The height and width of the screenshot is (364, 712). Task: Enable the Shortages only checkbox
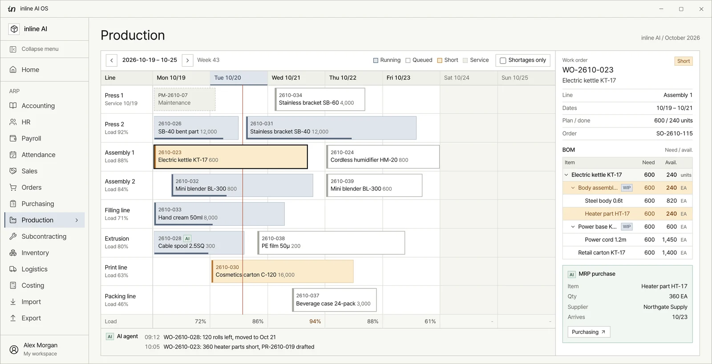click(x=503, y=60)
